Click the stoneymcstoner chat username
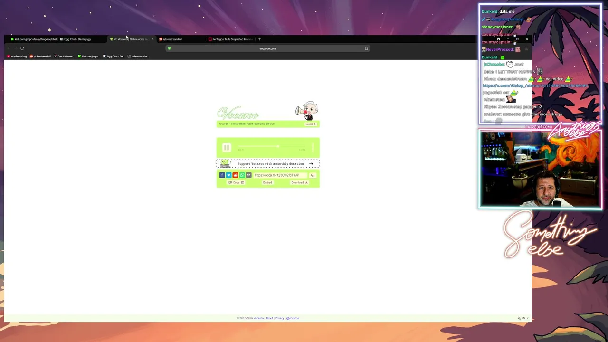The height and width of the screenshot is (342, 608). pyautogui.click(x=497, y=27)
